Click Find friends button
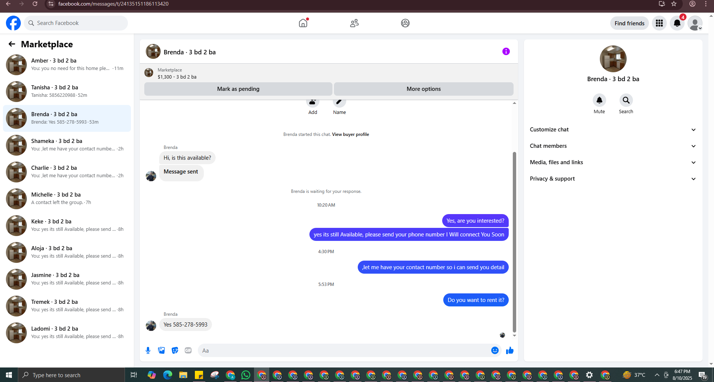The height and width of the screenshot is (382, 714). point(629,23)
